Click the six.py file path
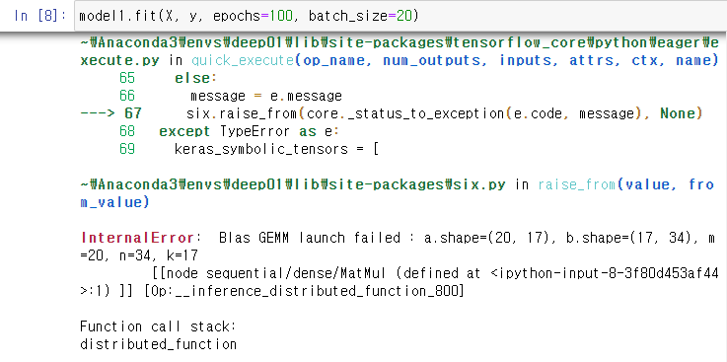 click(293, 184)
